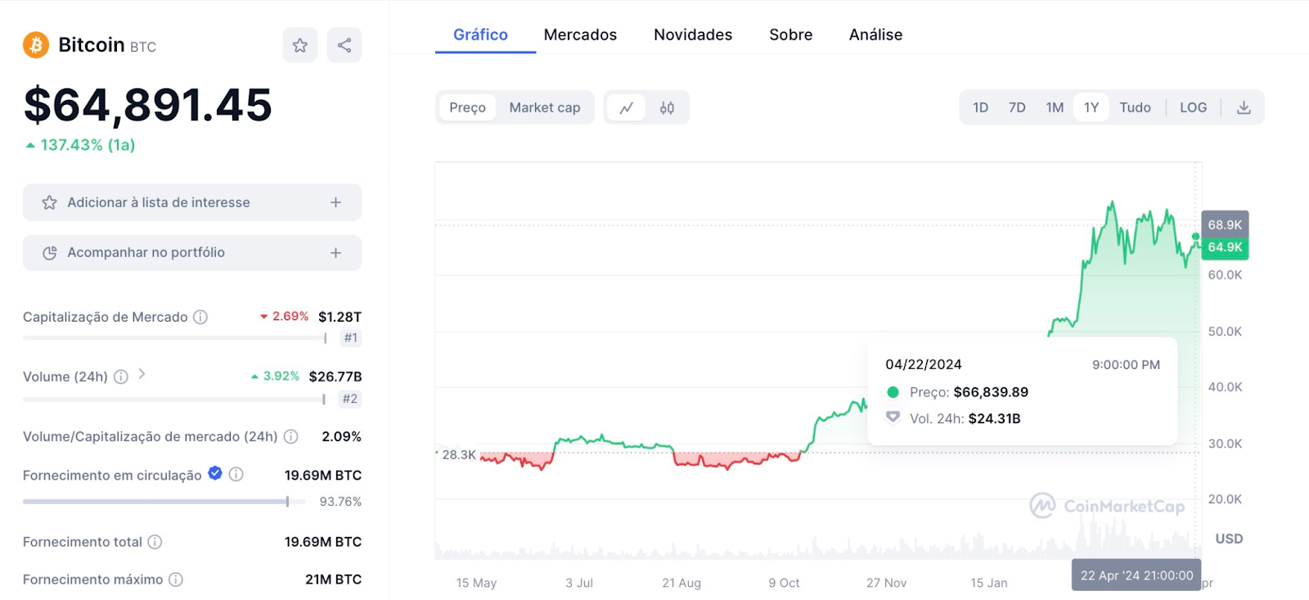This screenshot has width=1309, height=600.
Task: Open the Análise tab
Action: click(876, 34)
